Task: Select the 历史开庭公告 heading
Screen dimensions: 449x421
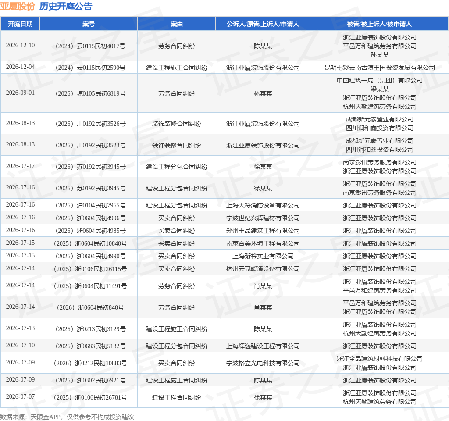Action: 66,6
